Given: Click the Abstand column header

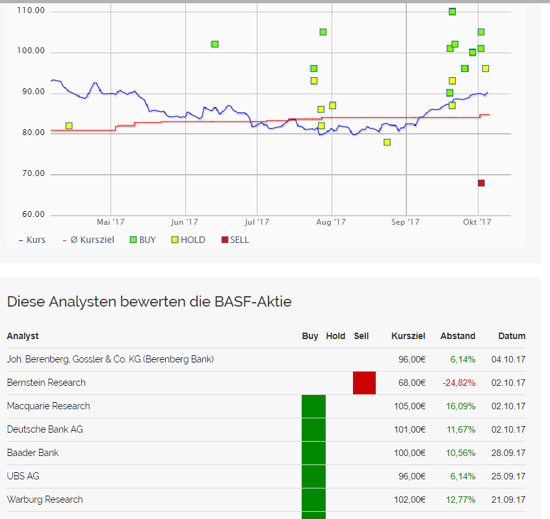Looking at the screenshot, I should tap(458, 336).
